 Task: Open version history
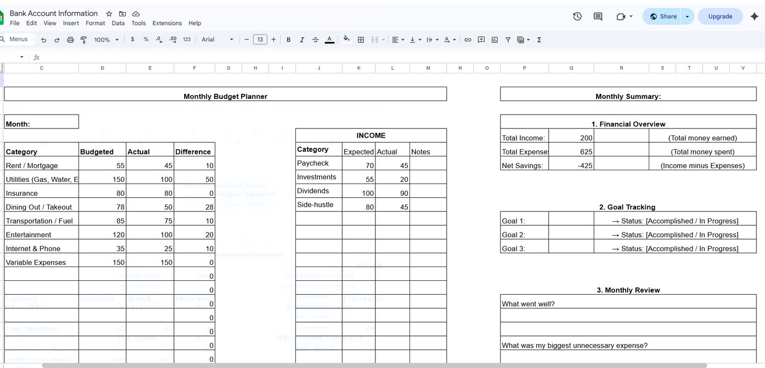[577, 16]
